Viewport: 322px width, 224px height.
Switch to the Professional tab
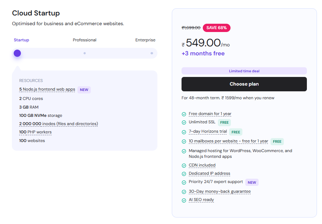(85, 40)
